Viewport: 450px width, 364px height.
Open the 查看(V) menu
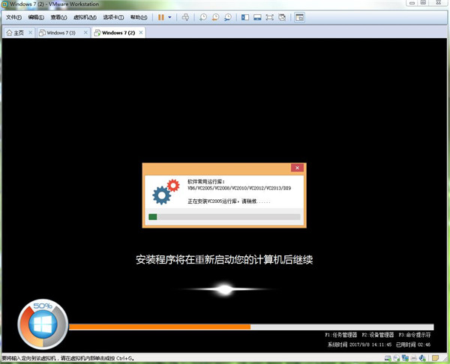[58, 17]
